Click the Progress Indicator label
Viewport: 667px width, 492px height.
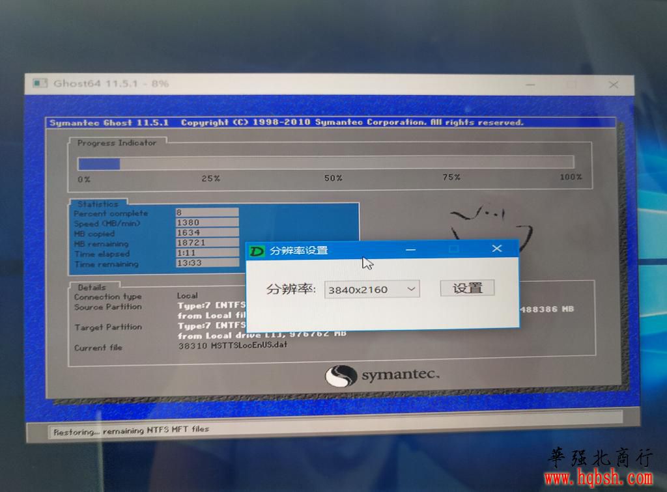pyautogui.click(x=117, y=143)
